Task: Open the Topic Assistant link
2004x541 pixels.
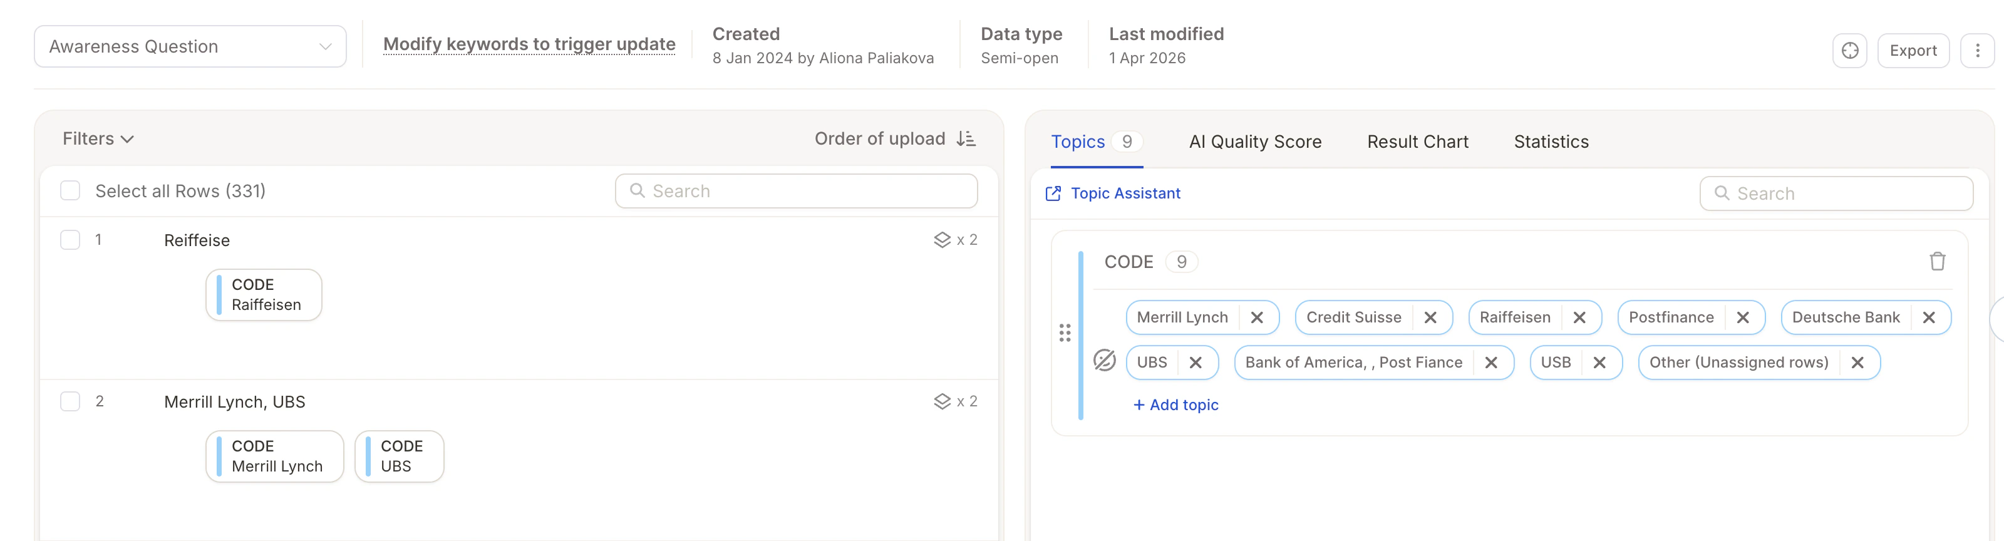Action: point(1112,193)
